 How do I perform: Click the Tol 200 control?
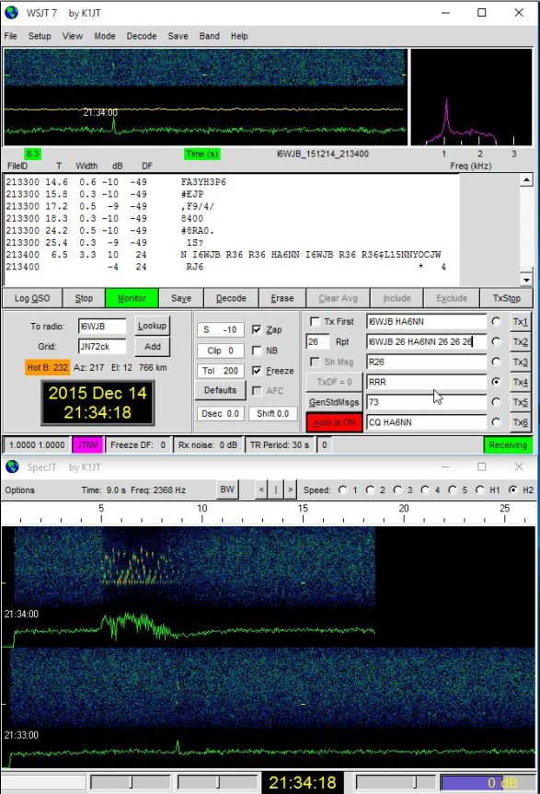tap(220, 371)
